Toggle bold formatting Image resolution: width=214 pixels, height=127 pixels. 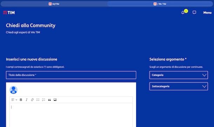pos(21,100)
